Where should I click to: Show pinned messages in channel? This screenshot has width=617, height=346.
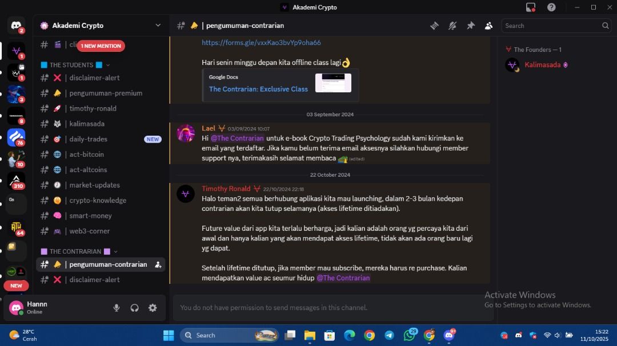tap(470, 26)
